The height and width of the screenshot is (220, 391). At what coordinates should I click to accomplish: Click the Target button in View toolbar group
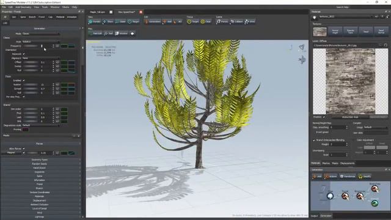(133, 22)
